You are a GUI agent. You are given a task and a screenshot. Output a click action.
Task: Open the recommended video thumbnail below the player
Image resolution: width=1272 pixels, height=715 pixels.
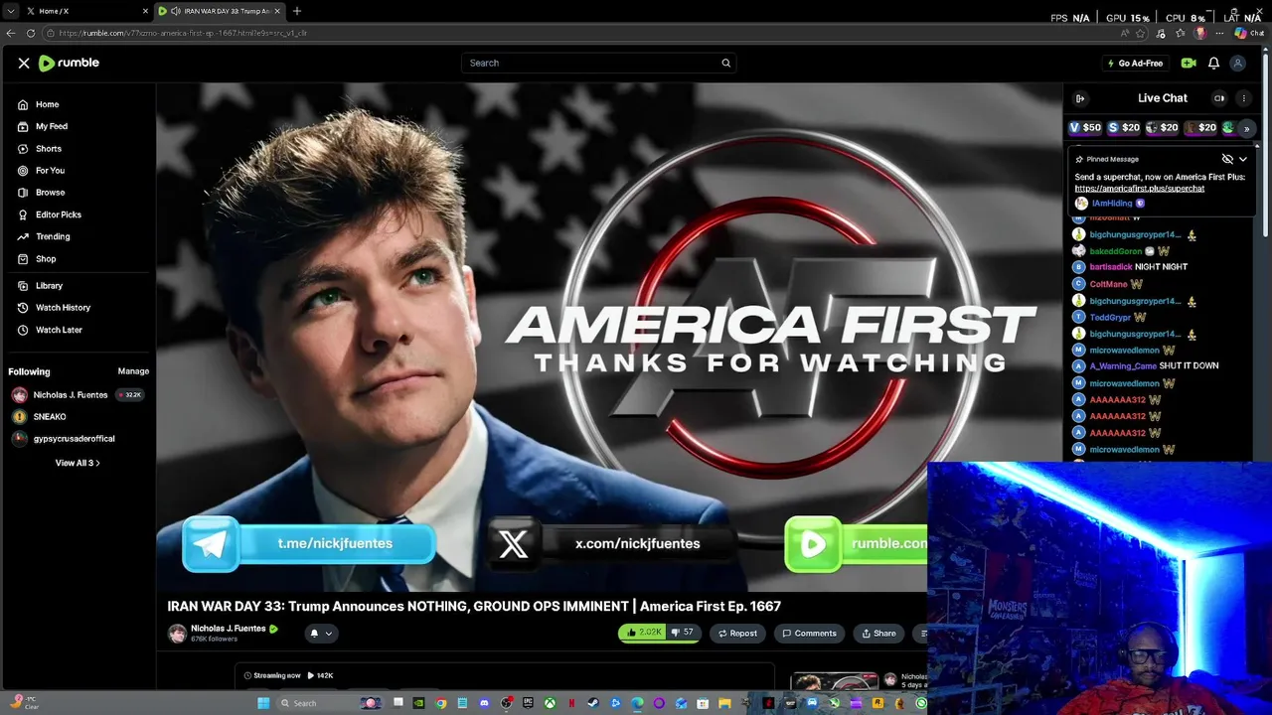coord(834,682)
